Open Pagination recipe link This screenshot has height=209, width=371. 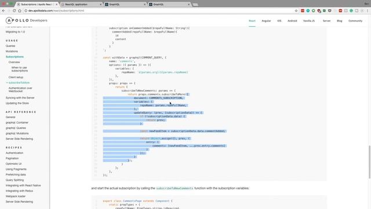click(x=12, y=158)
